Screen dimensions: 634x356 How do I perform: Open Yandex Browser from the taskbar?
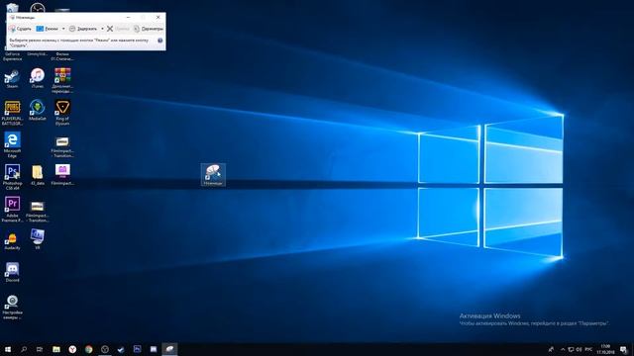72,349
